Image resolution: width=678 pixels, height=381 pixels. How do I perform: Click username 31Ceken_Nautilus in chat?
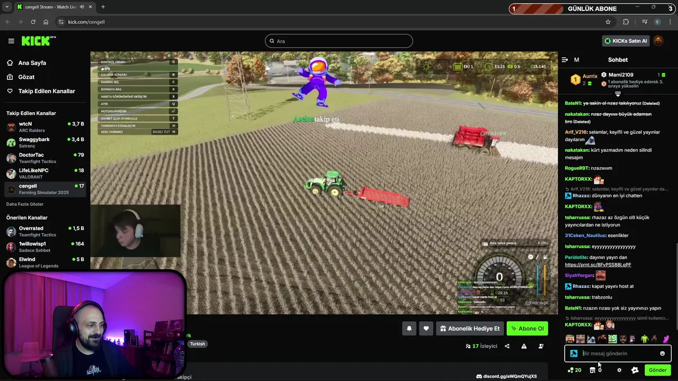click(x=585, y=235)
